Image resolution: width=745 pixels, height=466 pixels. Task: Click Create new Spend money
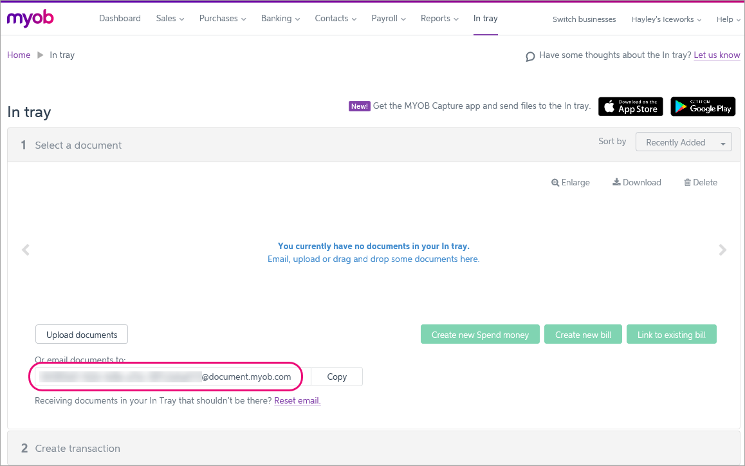pos(480,334)
